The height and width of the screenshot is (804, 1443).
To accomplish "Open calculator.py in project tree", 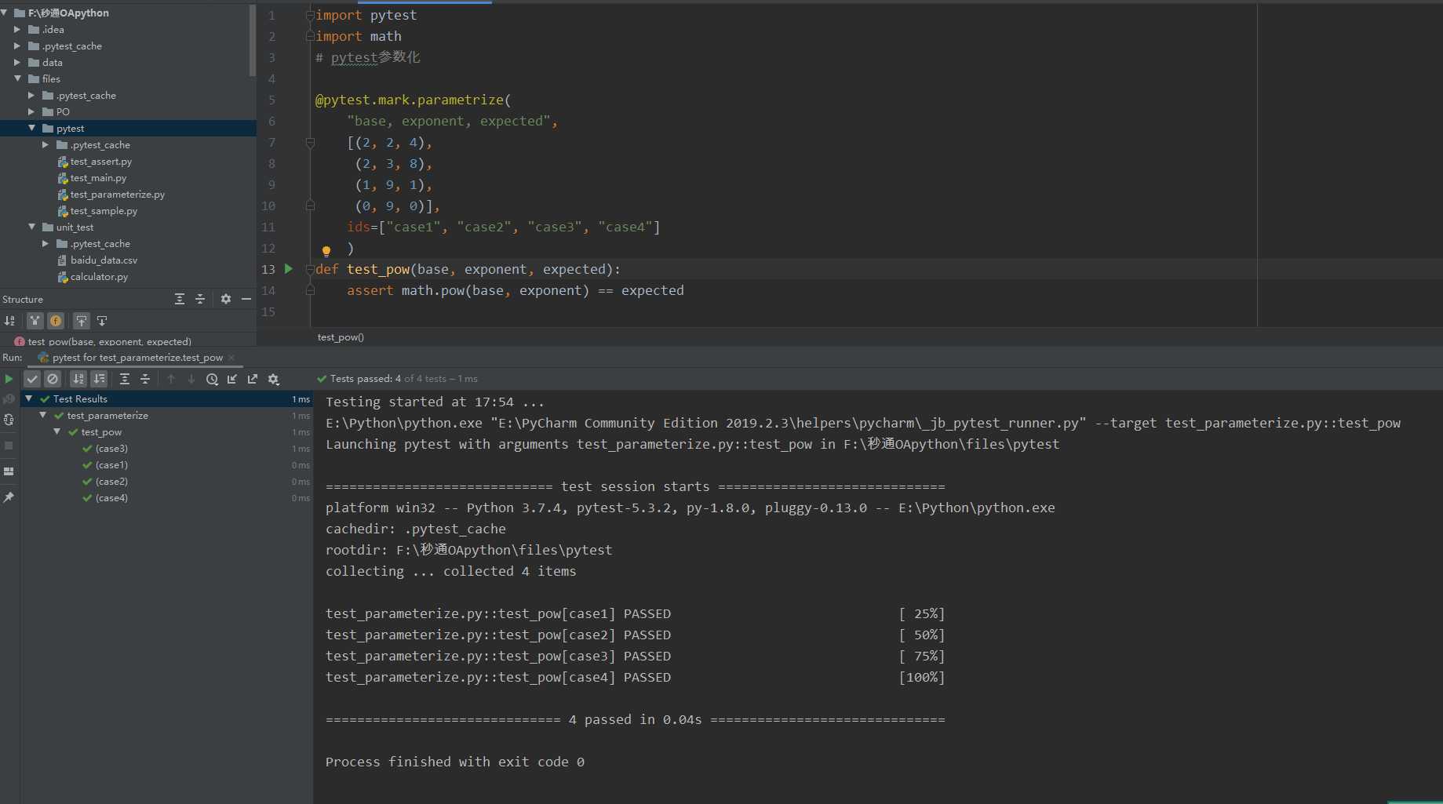I will (x=99, y=277).
